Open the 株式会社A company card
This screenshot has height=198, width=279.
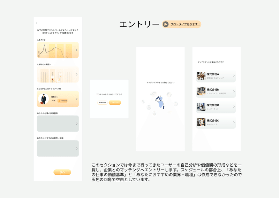coord(216,76)
